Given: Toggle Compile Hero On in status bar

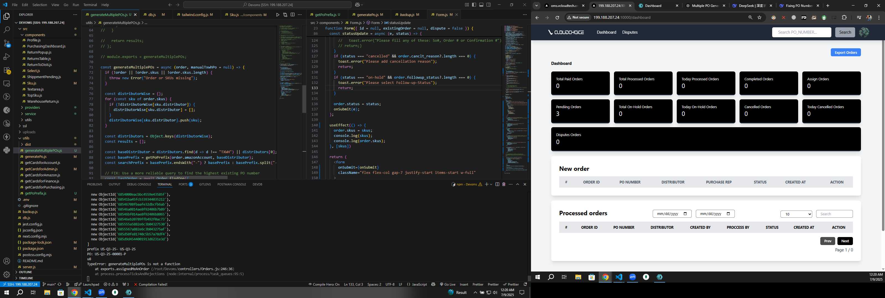Looking at the screenshot, I should point(324,284).
